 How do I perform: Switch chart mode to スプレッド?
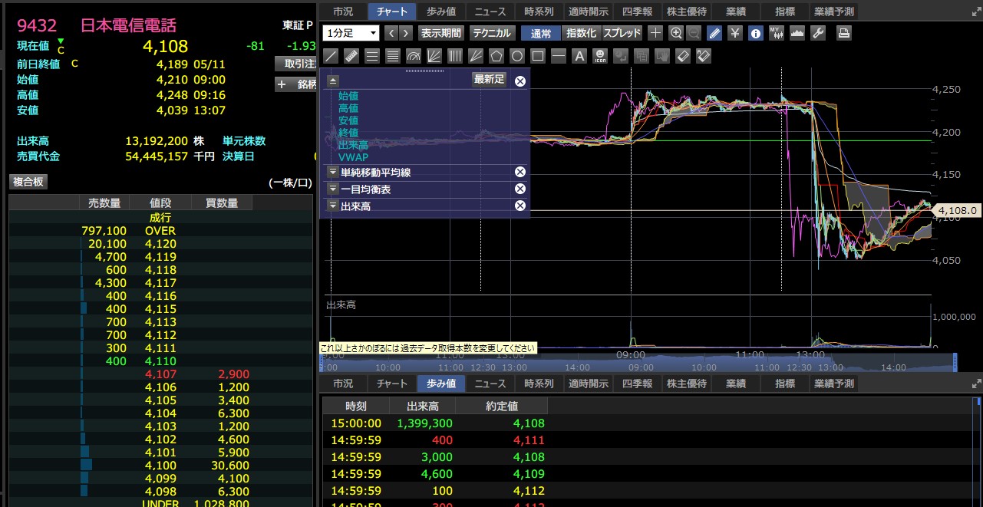622,33
